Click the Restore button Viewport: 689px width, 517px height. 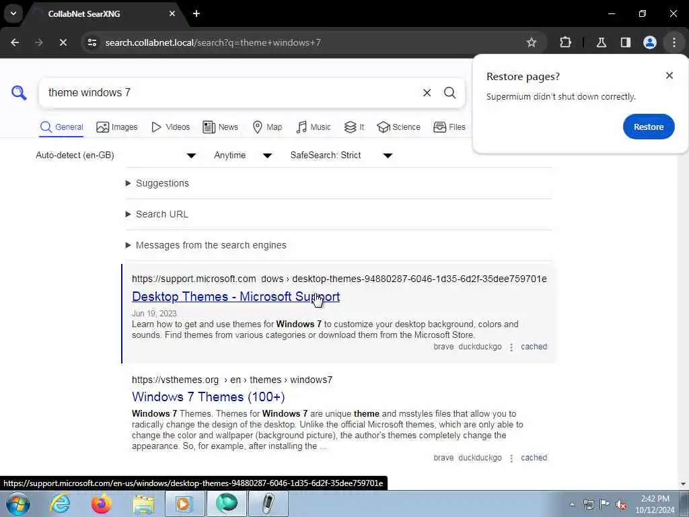pyautogui.click(x=649, y=127)
